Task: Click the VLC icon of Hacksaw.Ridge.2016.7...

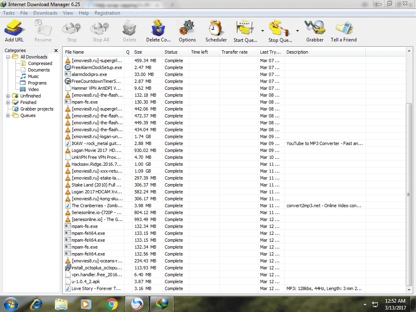Action: [68, 164]
